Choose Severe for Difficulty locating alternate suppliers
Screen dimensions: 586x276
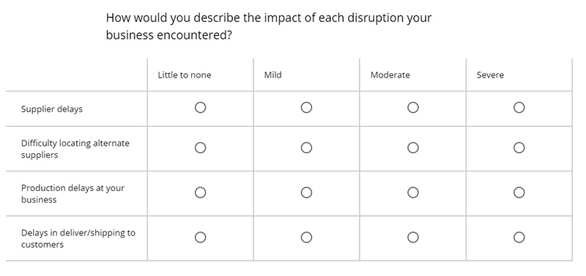point(519,148)
